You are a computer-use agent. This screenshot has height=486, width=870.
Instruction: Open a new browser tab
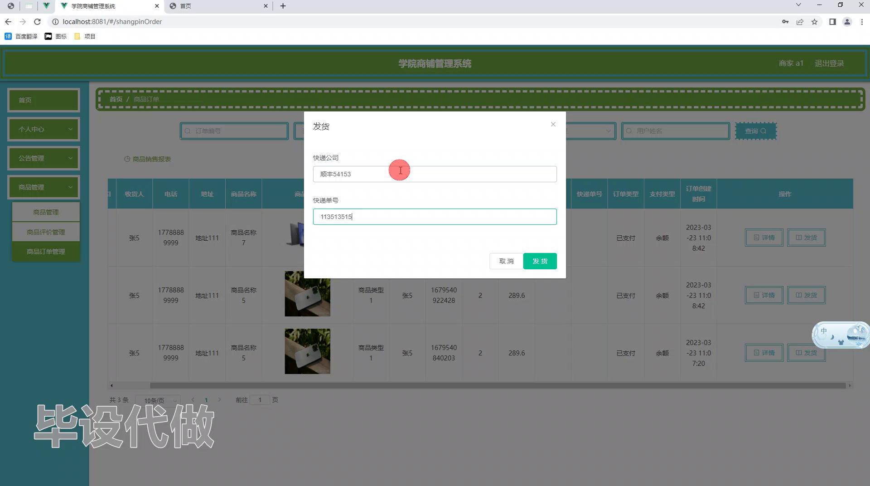point(283,6)
